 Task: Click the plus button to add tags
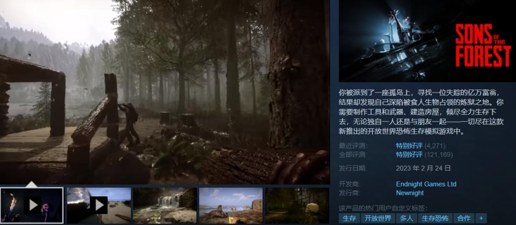(481, 218)
